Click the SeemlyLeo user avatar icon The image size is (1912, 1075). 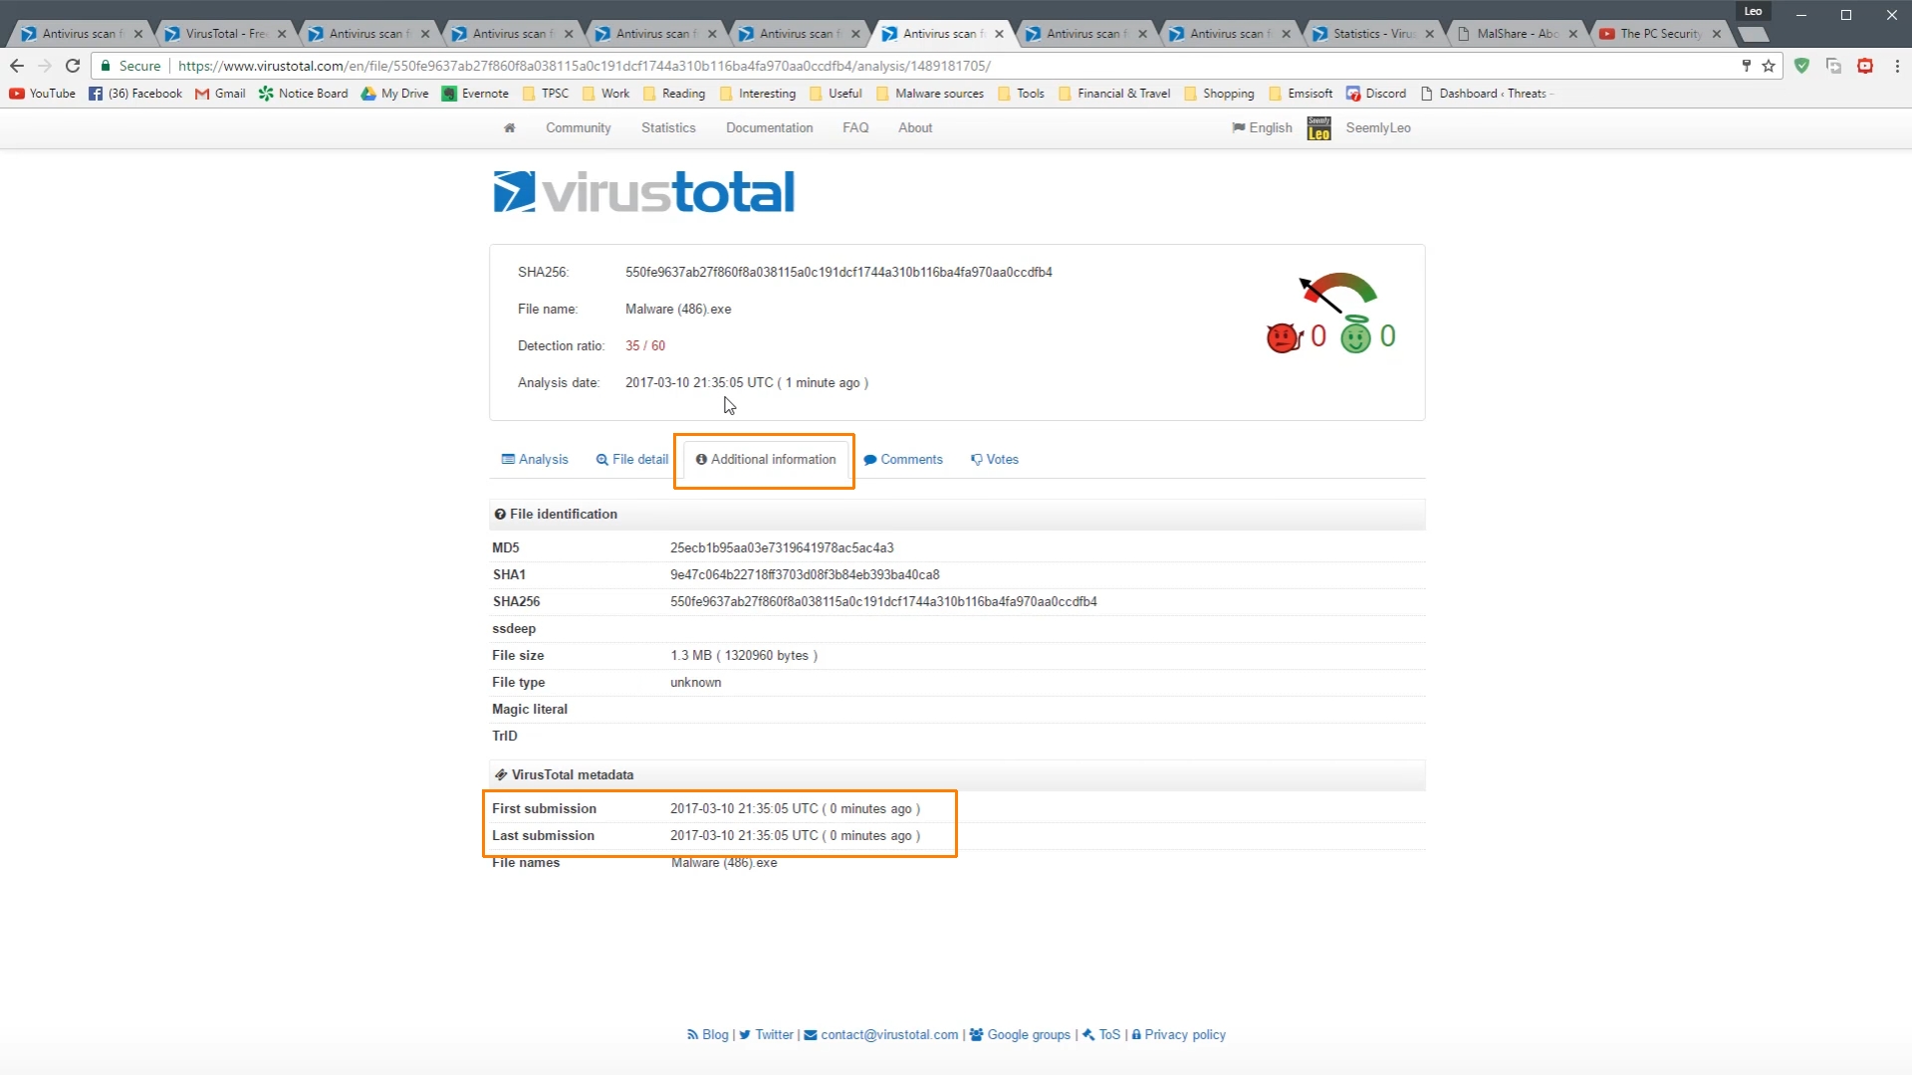[x=1318, y=128]
